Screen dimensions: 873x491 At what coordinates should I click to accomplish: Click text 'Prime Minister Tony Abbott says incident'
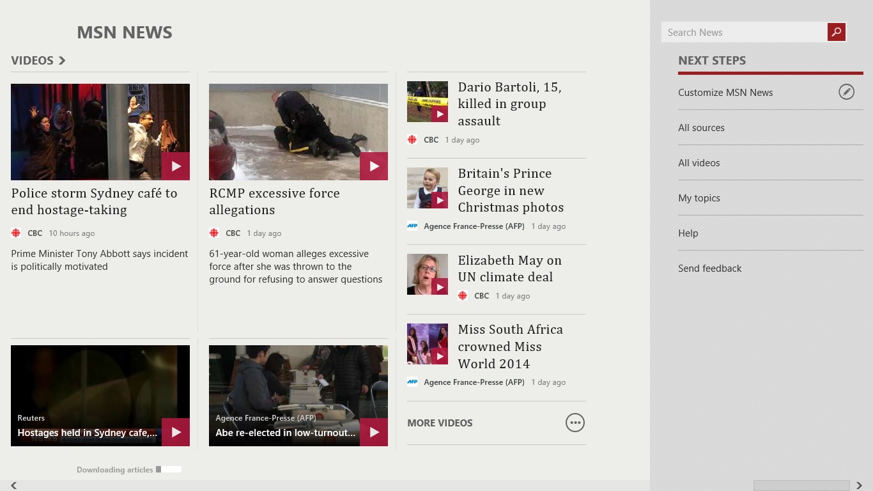tap(100, 254)
